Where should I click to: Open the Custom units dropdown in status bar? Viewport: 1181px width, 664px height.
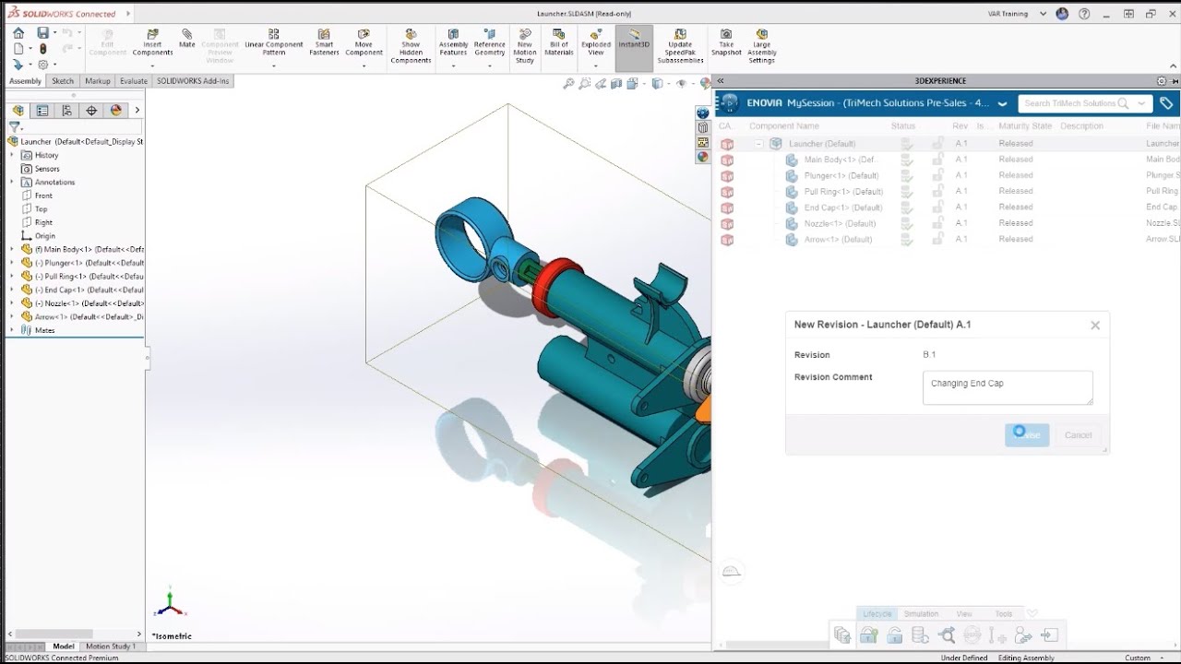pos(1160,658)
